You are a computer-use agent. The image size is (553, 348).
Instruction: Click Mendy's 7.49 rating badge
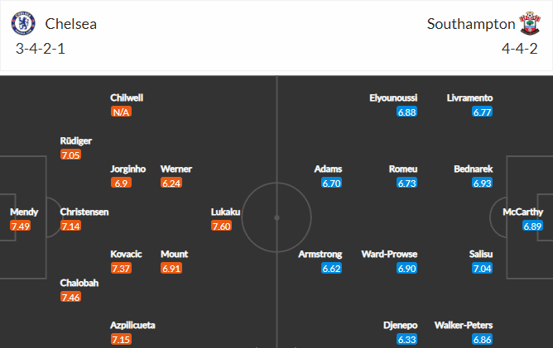point(21,226)
